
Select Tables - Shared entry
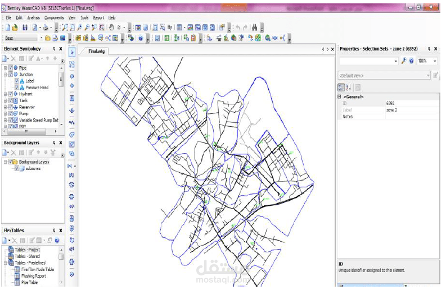(28, 256)
